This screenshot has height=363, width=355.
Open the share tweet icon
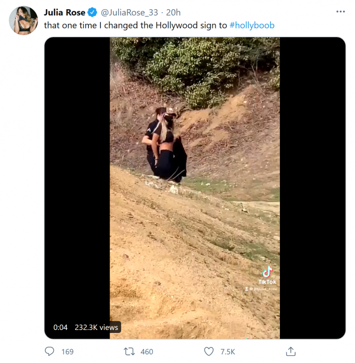[291, 351]
